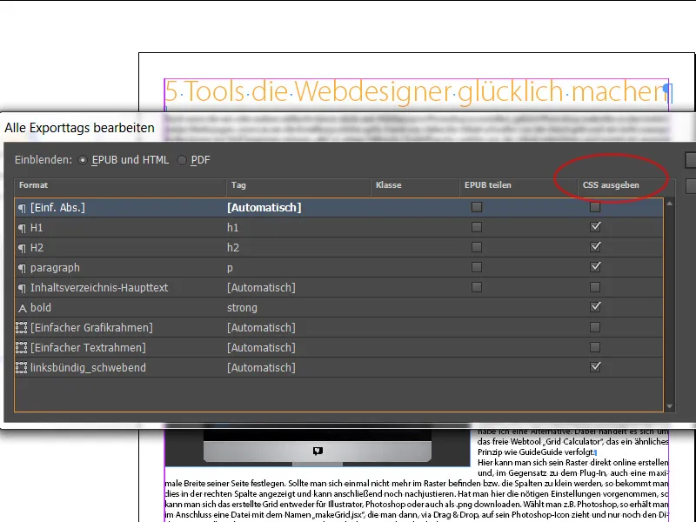Viewport: 696px width, 522px height.
Task: Toggle EPUB teilen checkbox for H2
Action: click(477, 247)
